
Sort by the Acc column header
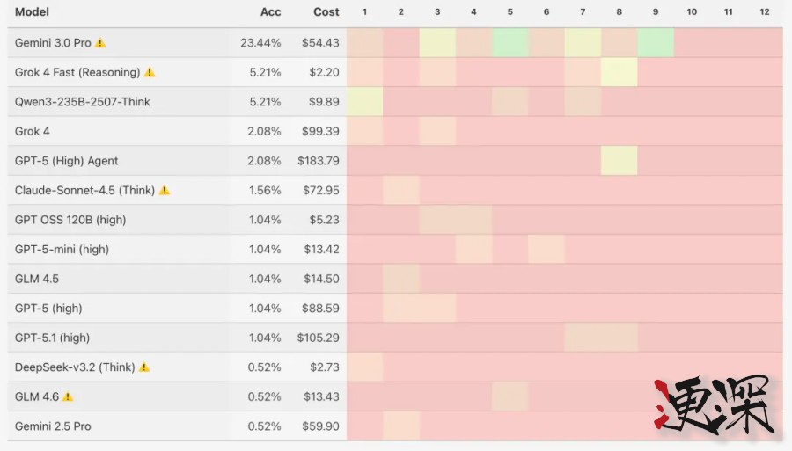coord(270,12)
